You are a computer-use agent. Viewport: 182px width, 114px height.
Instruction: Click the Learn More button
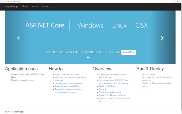pyautogui.click(x=129, y=52)
